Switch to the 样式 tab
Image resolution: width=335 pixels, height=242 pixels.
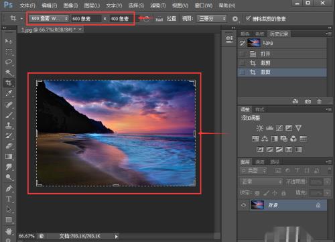click(259, 109)
